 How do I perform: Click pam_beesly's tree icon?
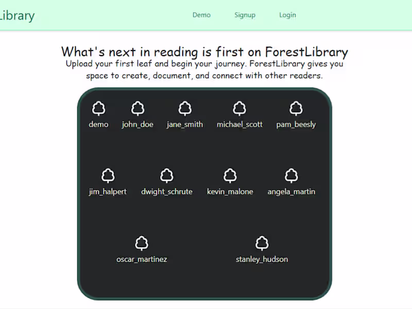tap(296, 109)
